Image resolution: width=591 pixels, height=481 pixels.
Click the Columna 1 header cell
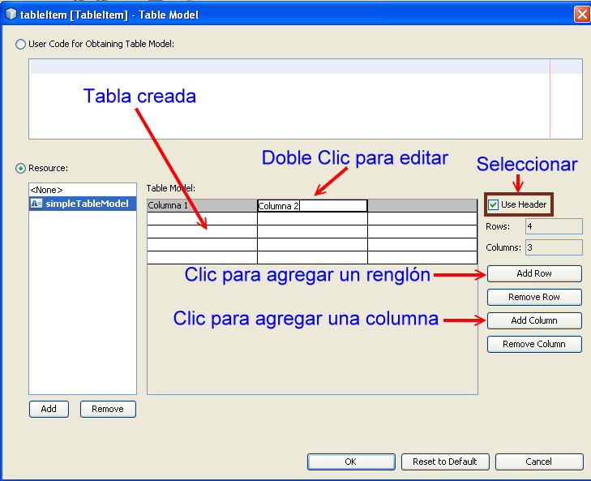tap(202, 205)
